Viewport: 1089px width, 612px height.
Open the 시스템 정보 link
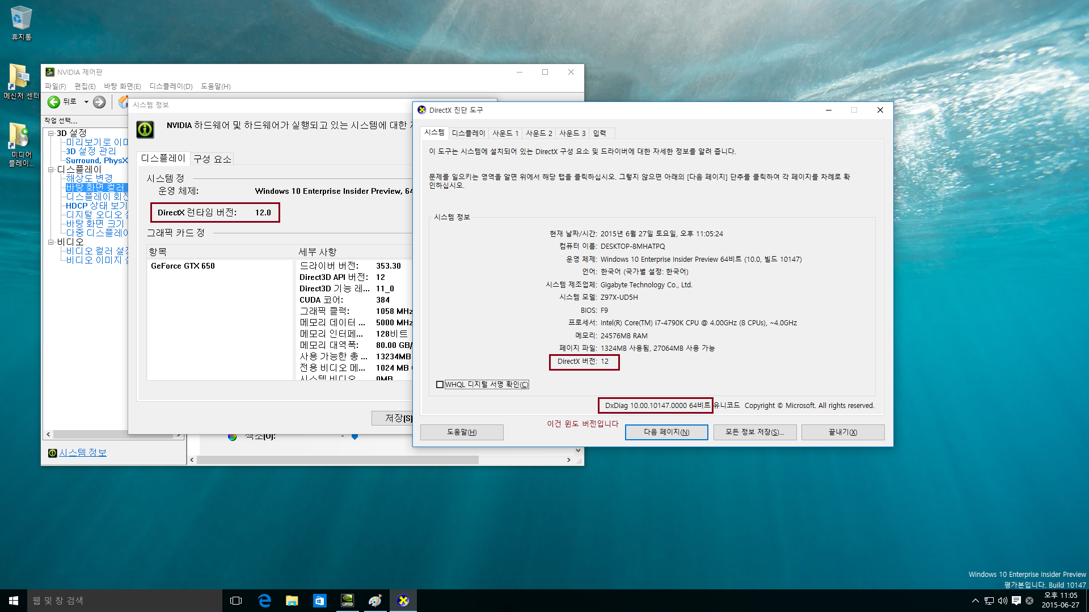pos(83,453)
